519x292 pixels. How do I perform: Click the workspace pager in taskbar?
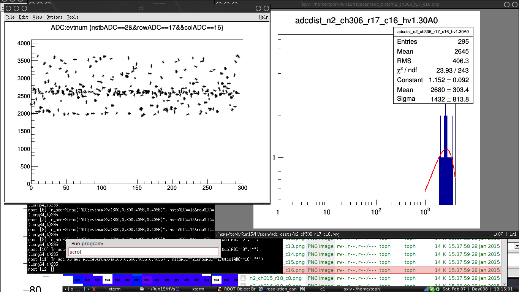(77, 289)
